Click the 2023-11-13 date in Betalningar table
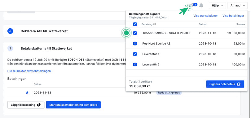 pyautogui.click(x=42, y=92)
